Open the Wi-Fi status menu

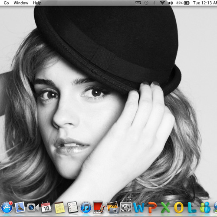click(162, 3)
